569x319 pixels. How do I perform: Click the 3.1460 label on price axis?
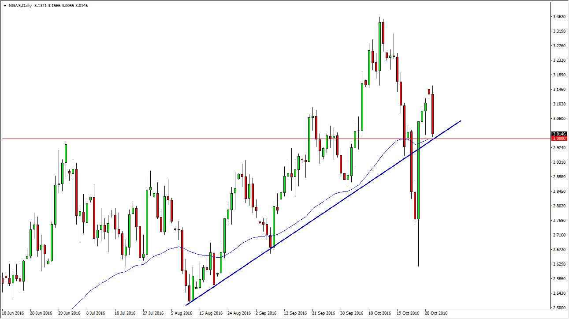pyautogui.click(x=559, y=90)
